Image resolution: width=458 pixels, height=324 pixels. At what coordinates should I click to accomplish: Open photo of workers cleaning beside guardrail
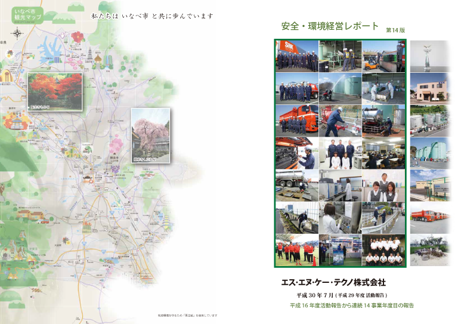383,218
